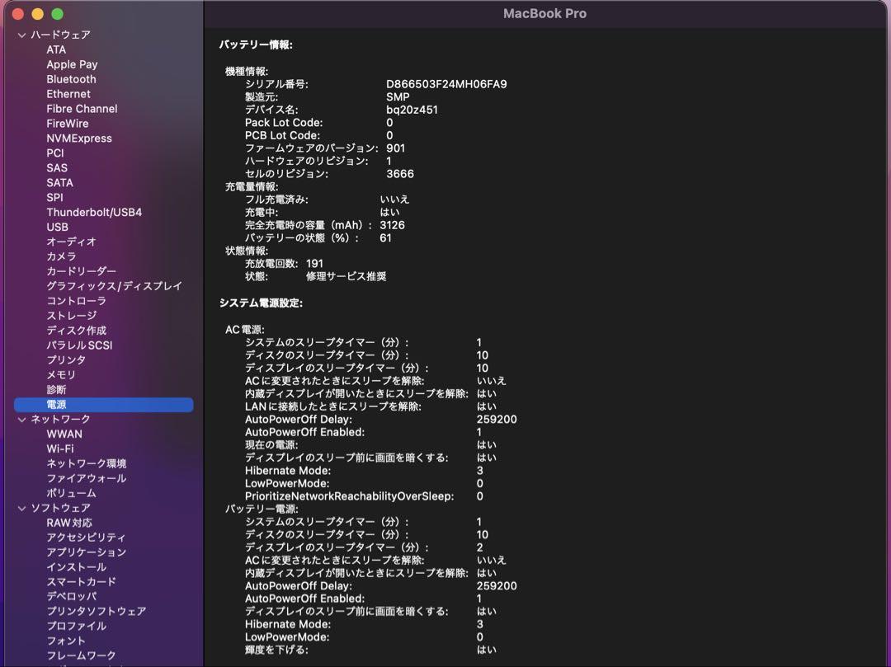The height and width of the screenshot is (667, 891).
Task: Click the cycle count value 191
Action: 314,264
